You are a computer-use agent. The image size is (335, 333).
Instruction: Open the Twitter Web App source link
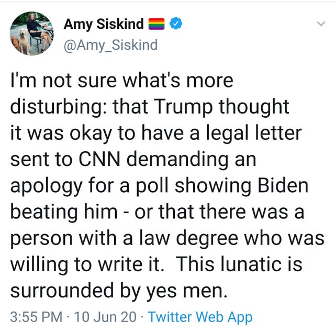pos(200,317)
